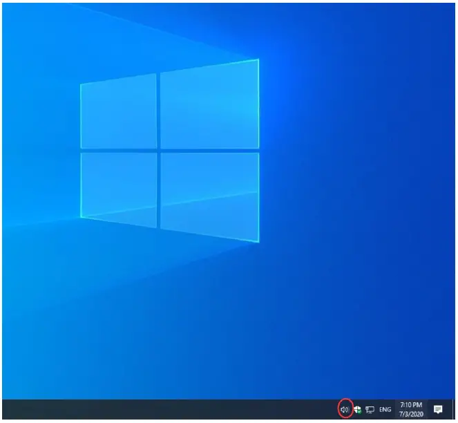This screenshot has height=423, width=458.
Task: Open the Action Center notification icon
Action: (x=438, y=410)
